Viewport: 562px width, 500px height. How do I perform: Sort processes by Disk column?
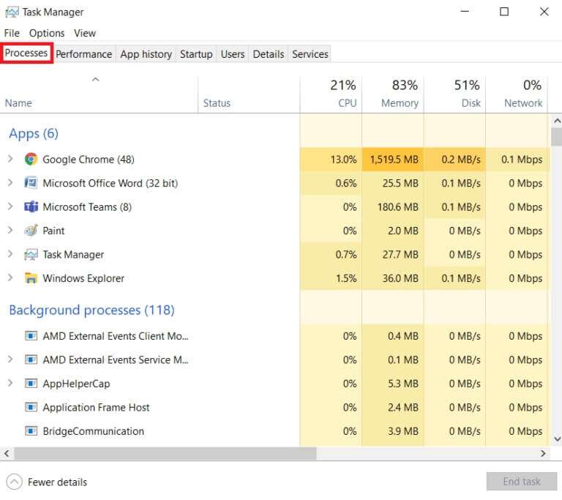click(454, 94)
